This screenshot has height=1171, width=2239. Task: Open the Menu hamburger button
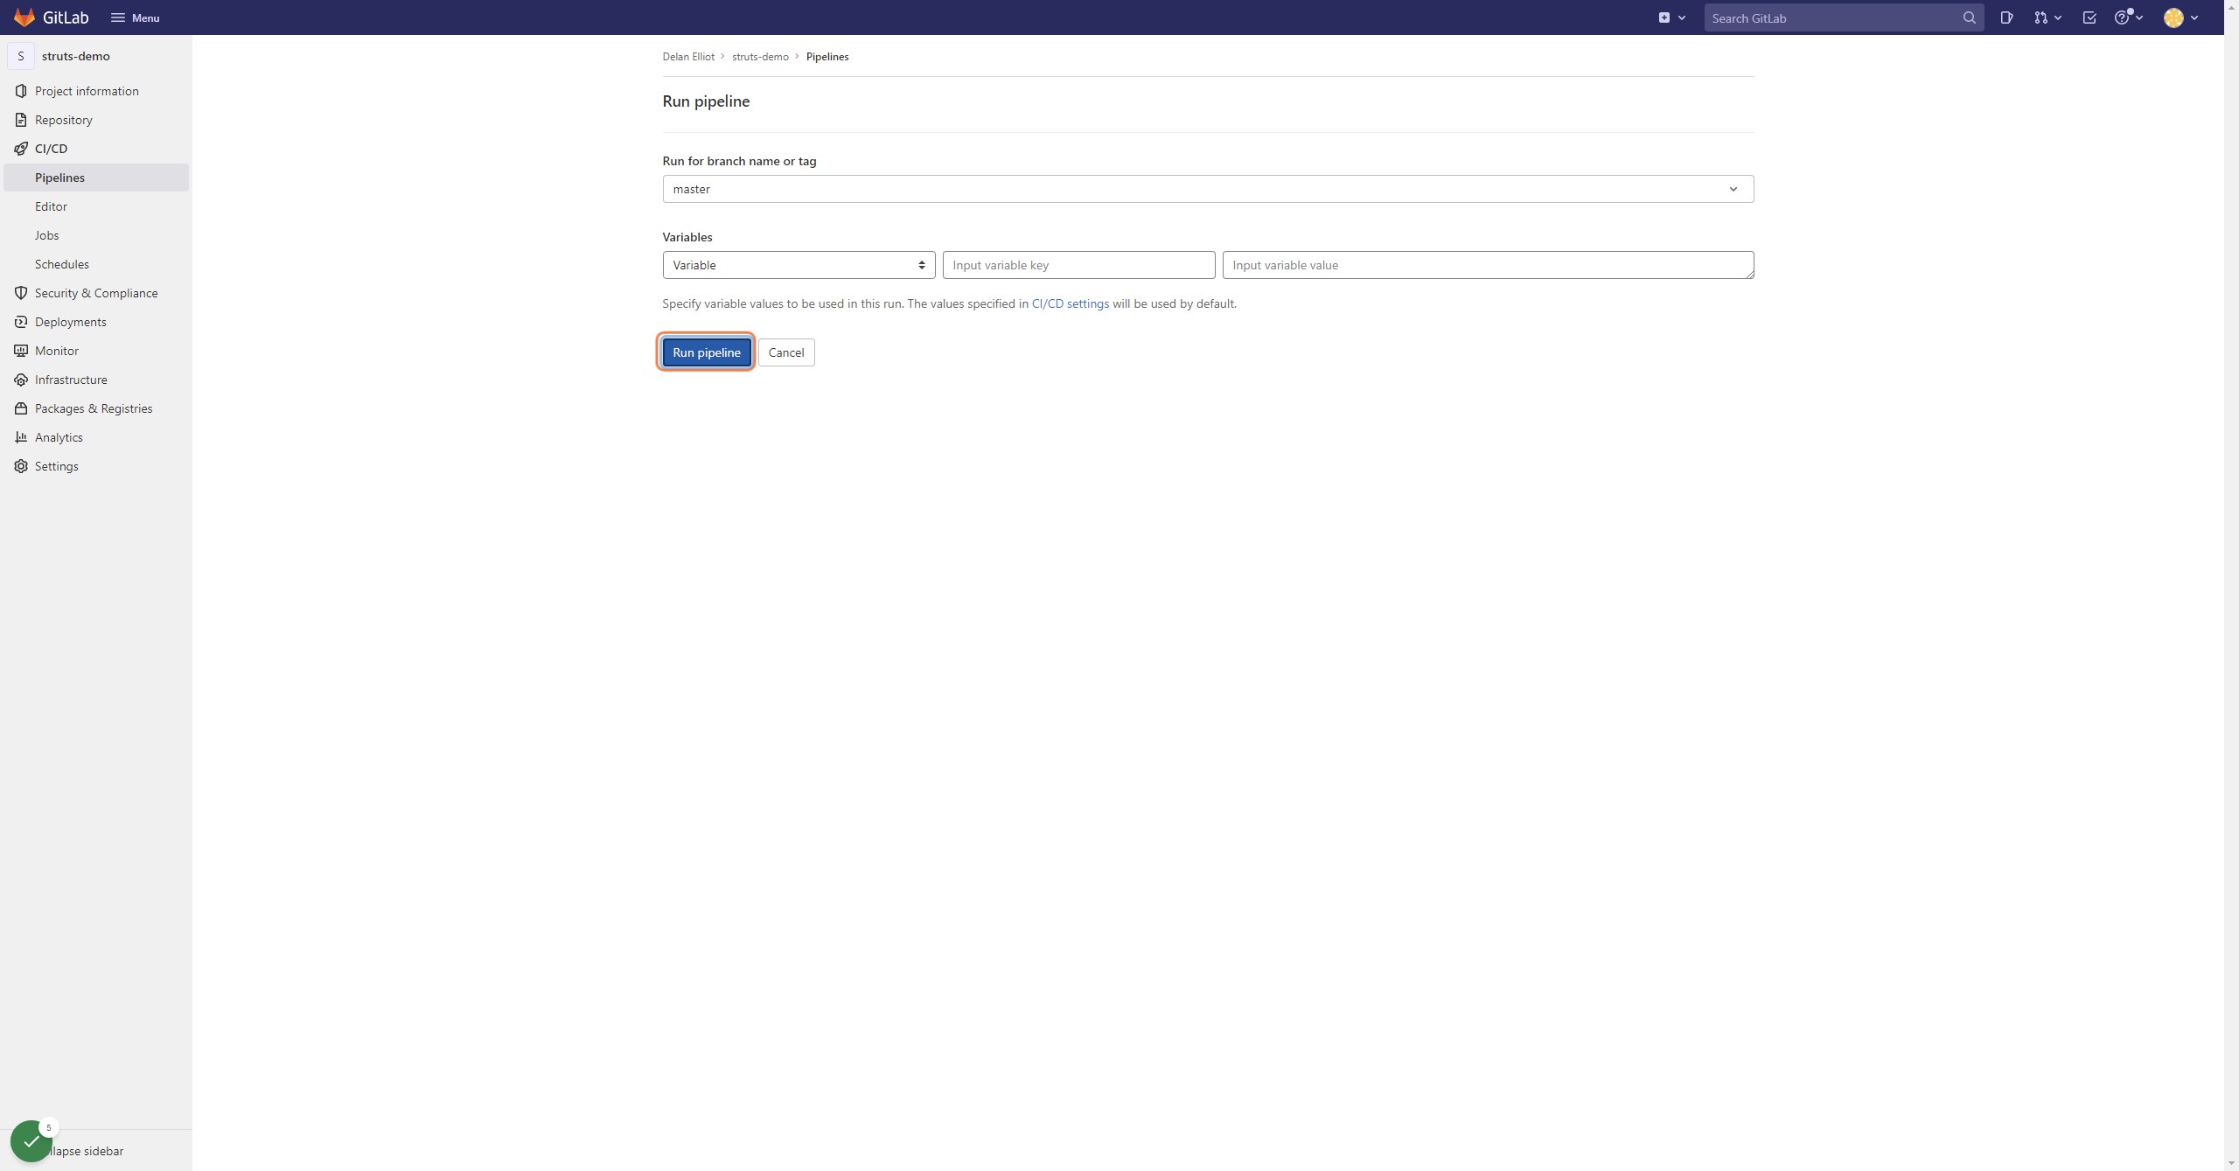(x=135, y=17)
